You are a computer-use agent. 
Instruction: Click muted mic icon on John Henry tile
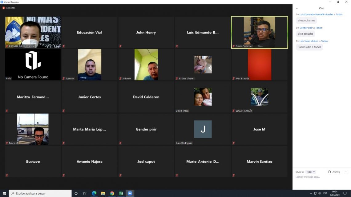[x=120, y=46]
